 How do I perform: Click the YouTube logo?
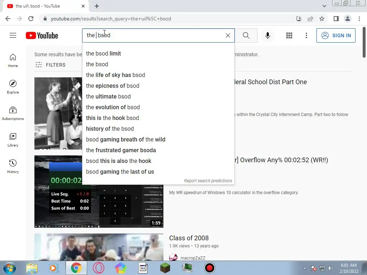[x=42, y=35]
